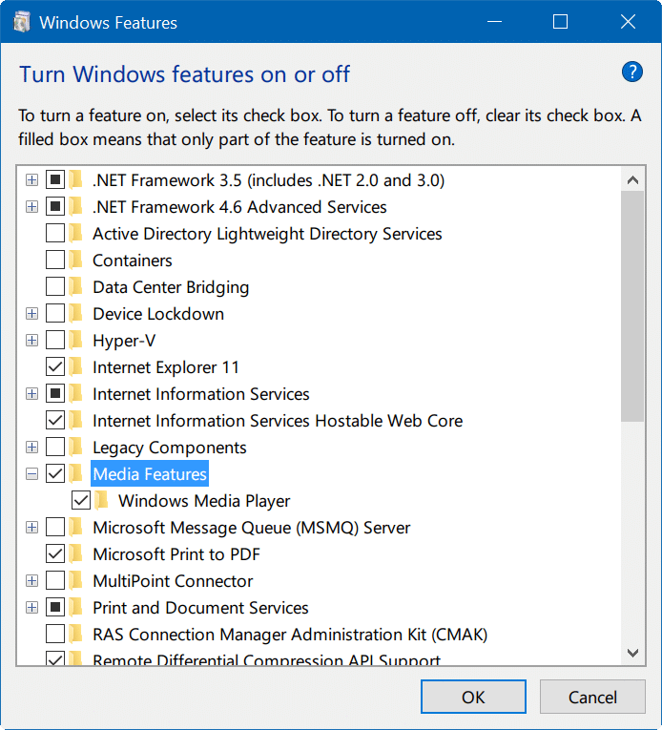
Task: Select Internet Information Services Hostable Web Core label
Action: pos(278,421)
